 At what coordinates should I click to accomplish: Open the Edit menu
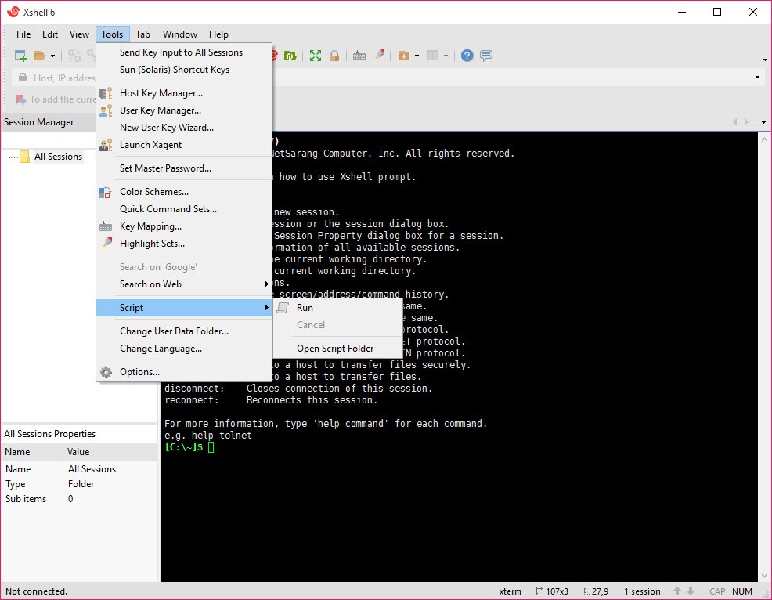pyautogui.click(x=50, y=34)
